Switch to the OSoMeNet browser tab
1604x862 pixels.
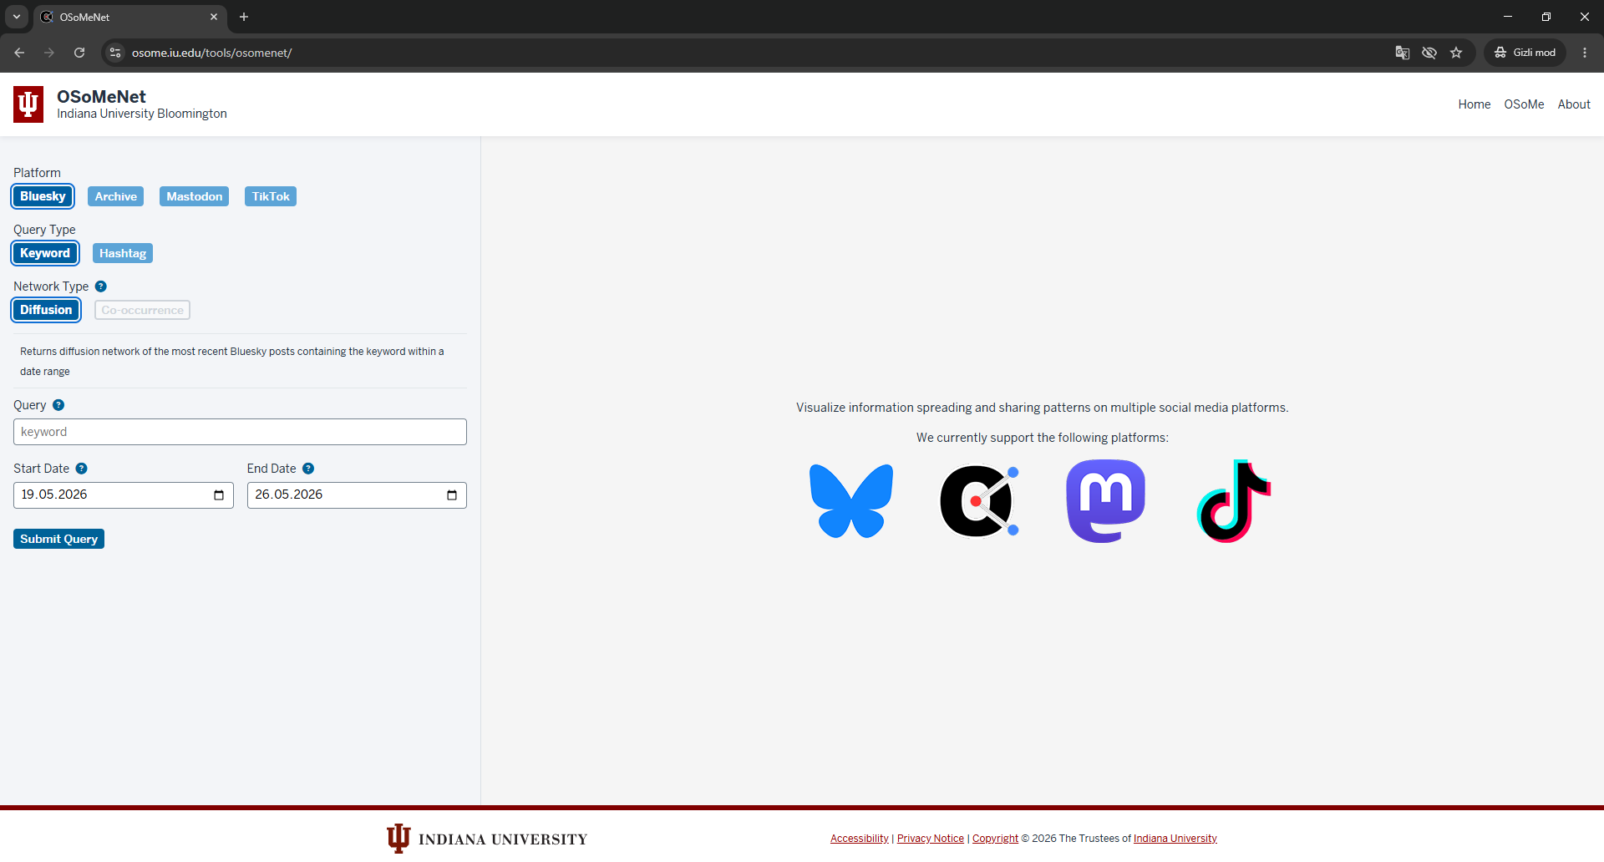129,17
